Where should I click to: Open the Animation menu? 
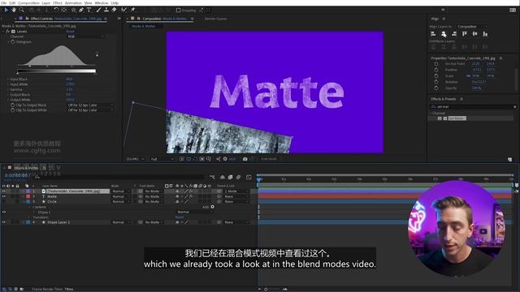(73, 2)
